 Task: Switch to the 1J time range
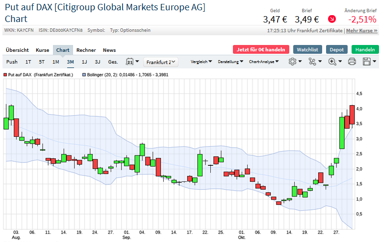(84, 62)
